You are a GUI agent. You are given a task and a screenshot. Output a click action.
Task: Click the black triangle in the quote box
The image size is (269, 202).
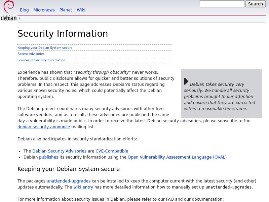click(x=186, y=81)
